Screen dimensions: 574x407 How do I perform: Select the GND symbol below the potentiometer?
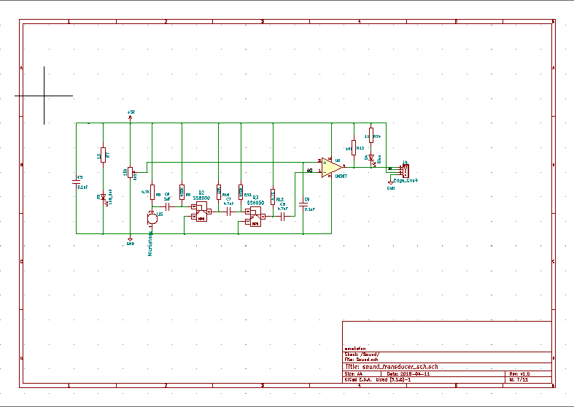coord(131,241)
